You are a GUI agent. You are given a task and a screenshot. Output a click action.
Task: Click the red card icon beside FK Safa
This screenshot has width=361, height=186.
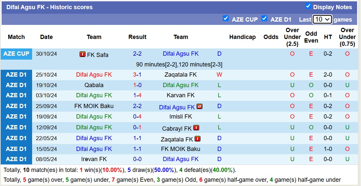[x=83, y=54]
